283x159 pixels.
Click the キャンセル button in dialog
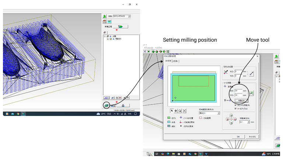point(252,137)
